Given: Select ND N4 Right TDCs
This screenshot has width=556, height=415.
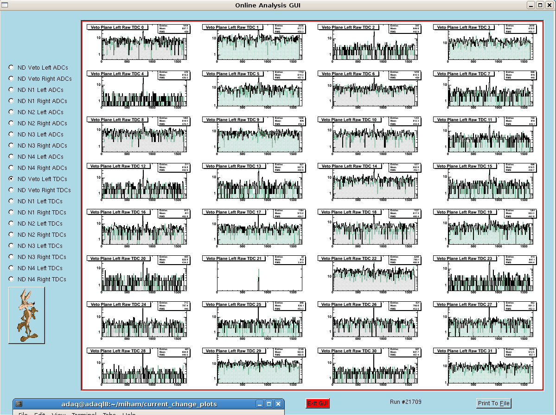Looking at the screenshot, I should (x=11, y=279).
